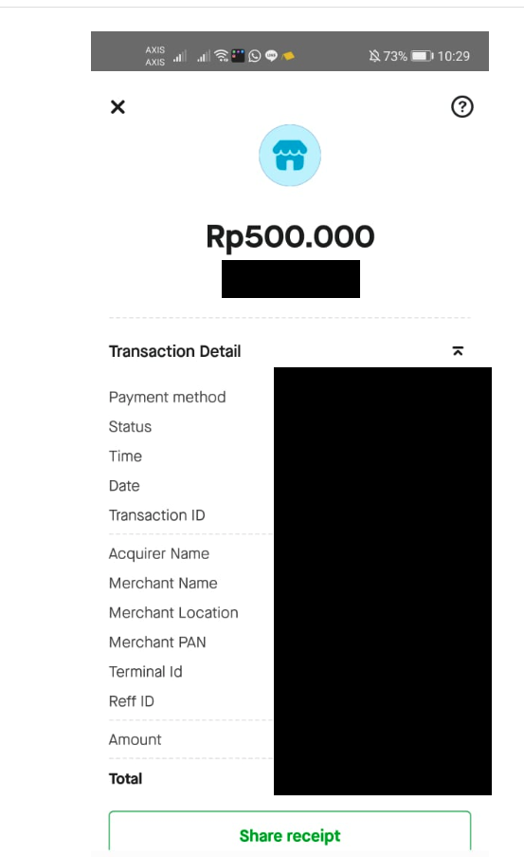This screenshot has height=857, width=524.
Task: Tap the WhatsApp notification icon in status bar
Action: click(254, 56)
